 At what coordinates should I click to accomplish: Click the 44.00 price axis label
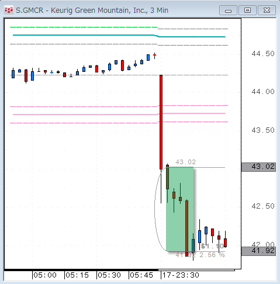tap(263, 92)
